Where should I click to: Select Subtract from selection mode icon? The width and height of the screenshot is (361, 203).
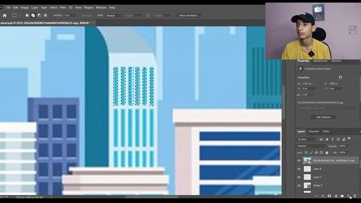39,15
